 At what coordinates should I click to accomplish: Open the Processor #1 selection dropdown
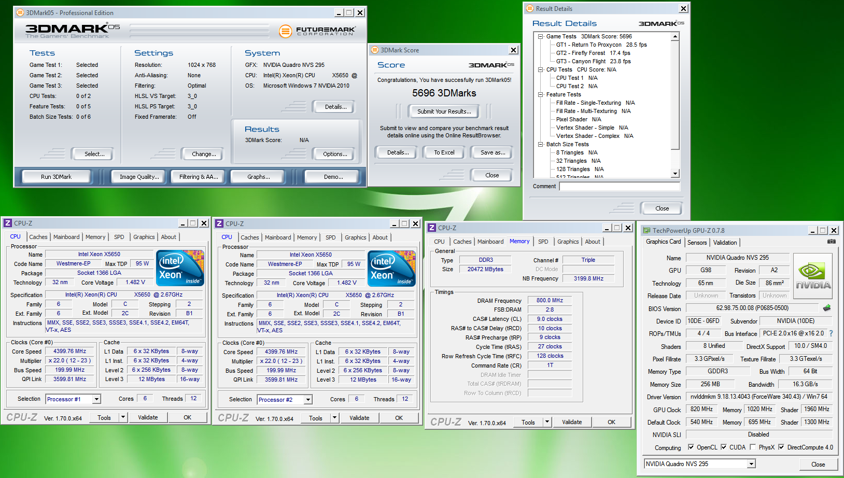pos(96,399)
